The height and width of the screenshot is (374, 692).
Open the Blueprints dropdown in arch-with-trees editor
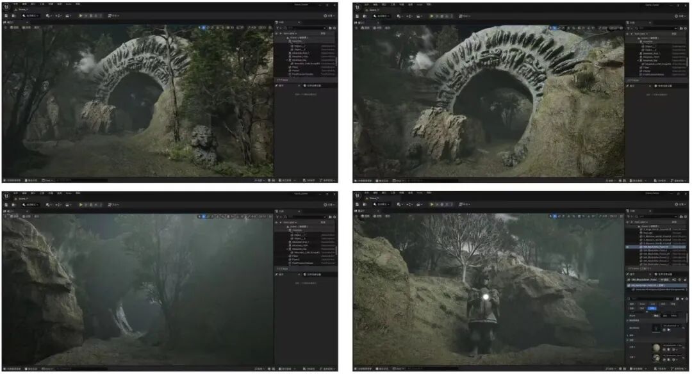[59, 16]
